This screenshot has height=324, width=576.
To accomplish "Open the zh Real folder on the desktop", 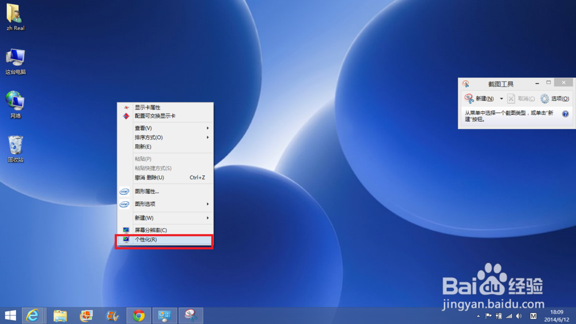I will tap(15, 17).
